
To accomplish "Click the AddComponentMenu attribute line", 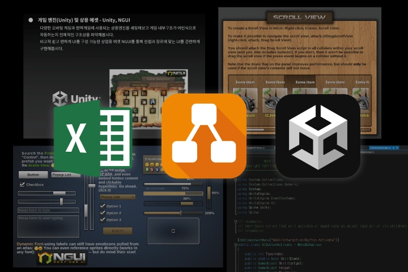I will (288, 240).
